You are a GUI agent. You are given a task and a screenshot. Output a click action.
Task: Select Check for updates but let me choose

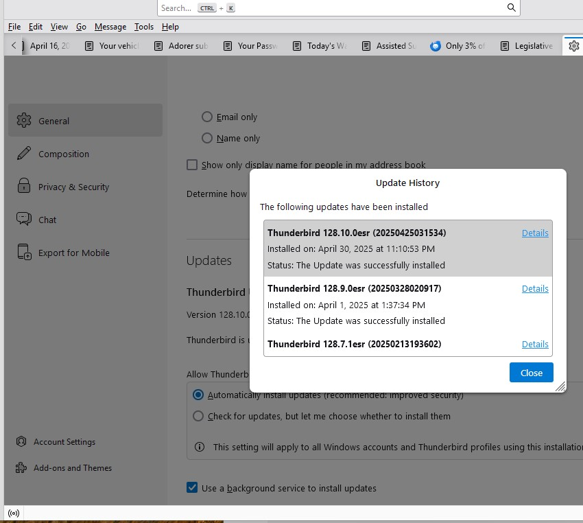tap(198, 416)
